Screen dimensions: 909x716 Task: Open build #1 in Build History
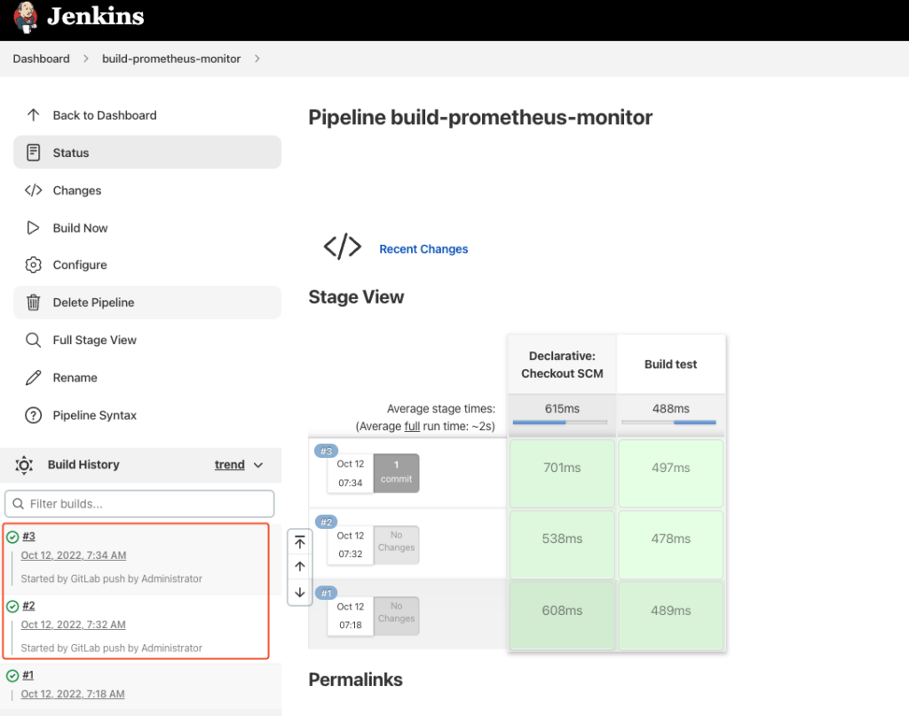pos(28,675)
